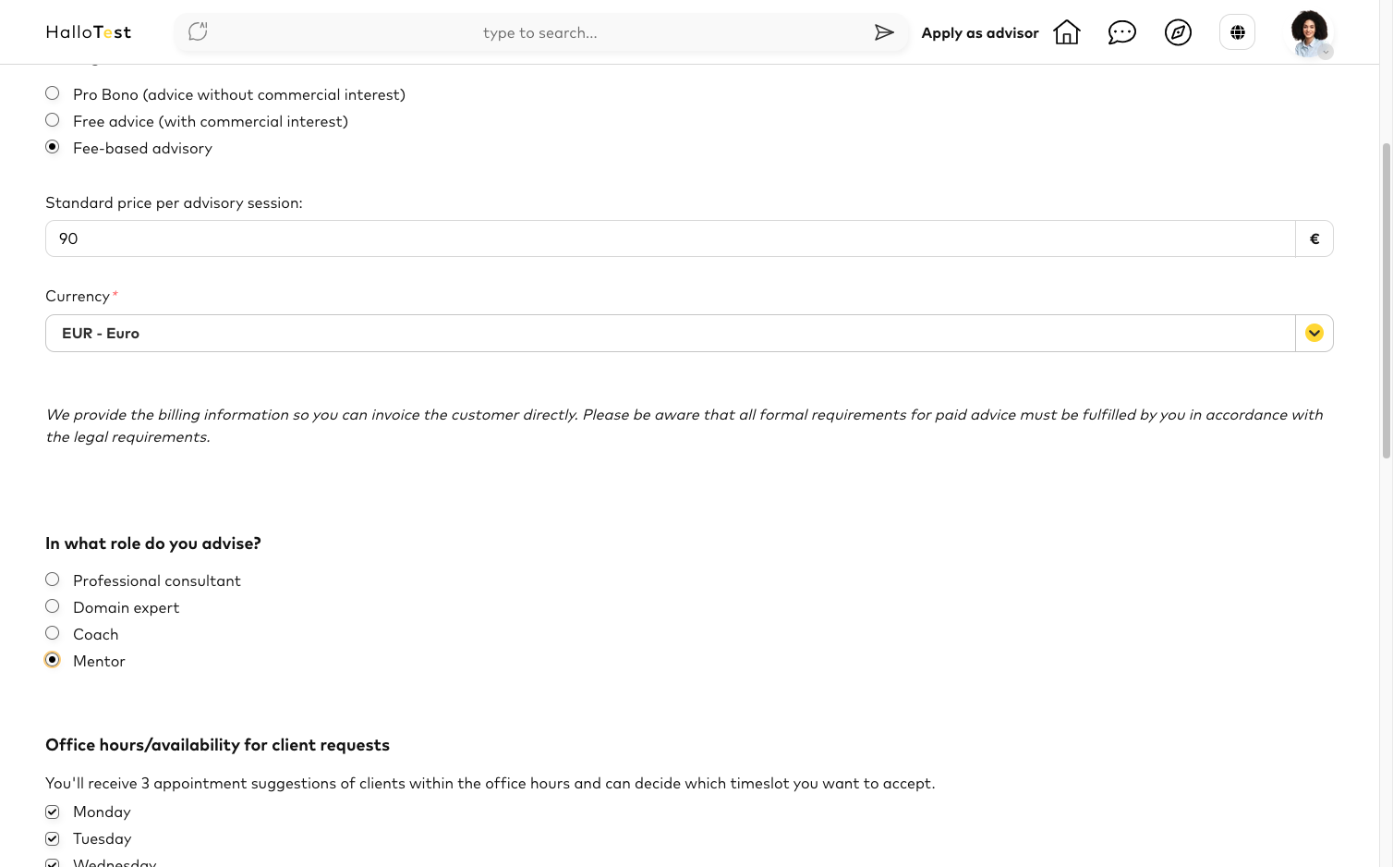Open the compass explore icon

tap(1178, 32)
